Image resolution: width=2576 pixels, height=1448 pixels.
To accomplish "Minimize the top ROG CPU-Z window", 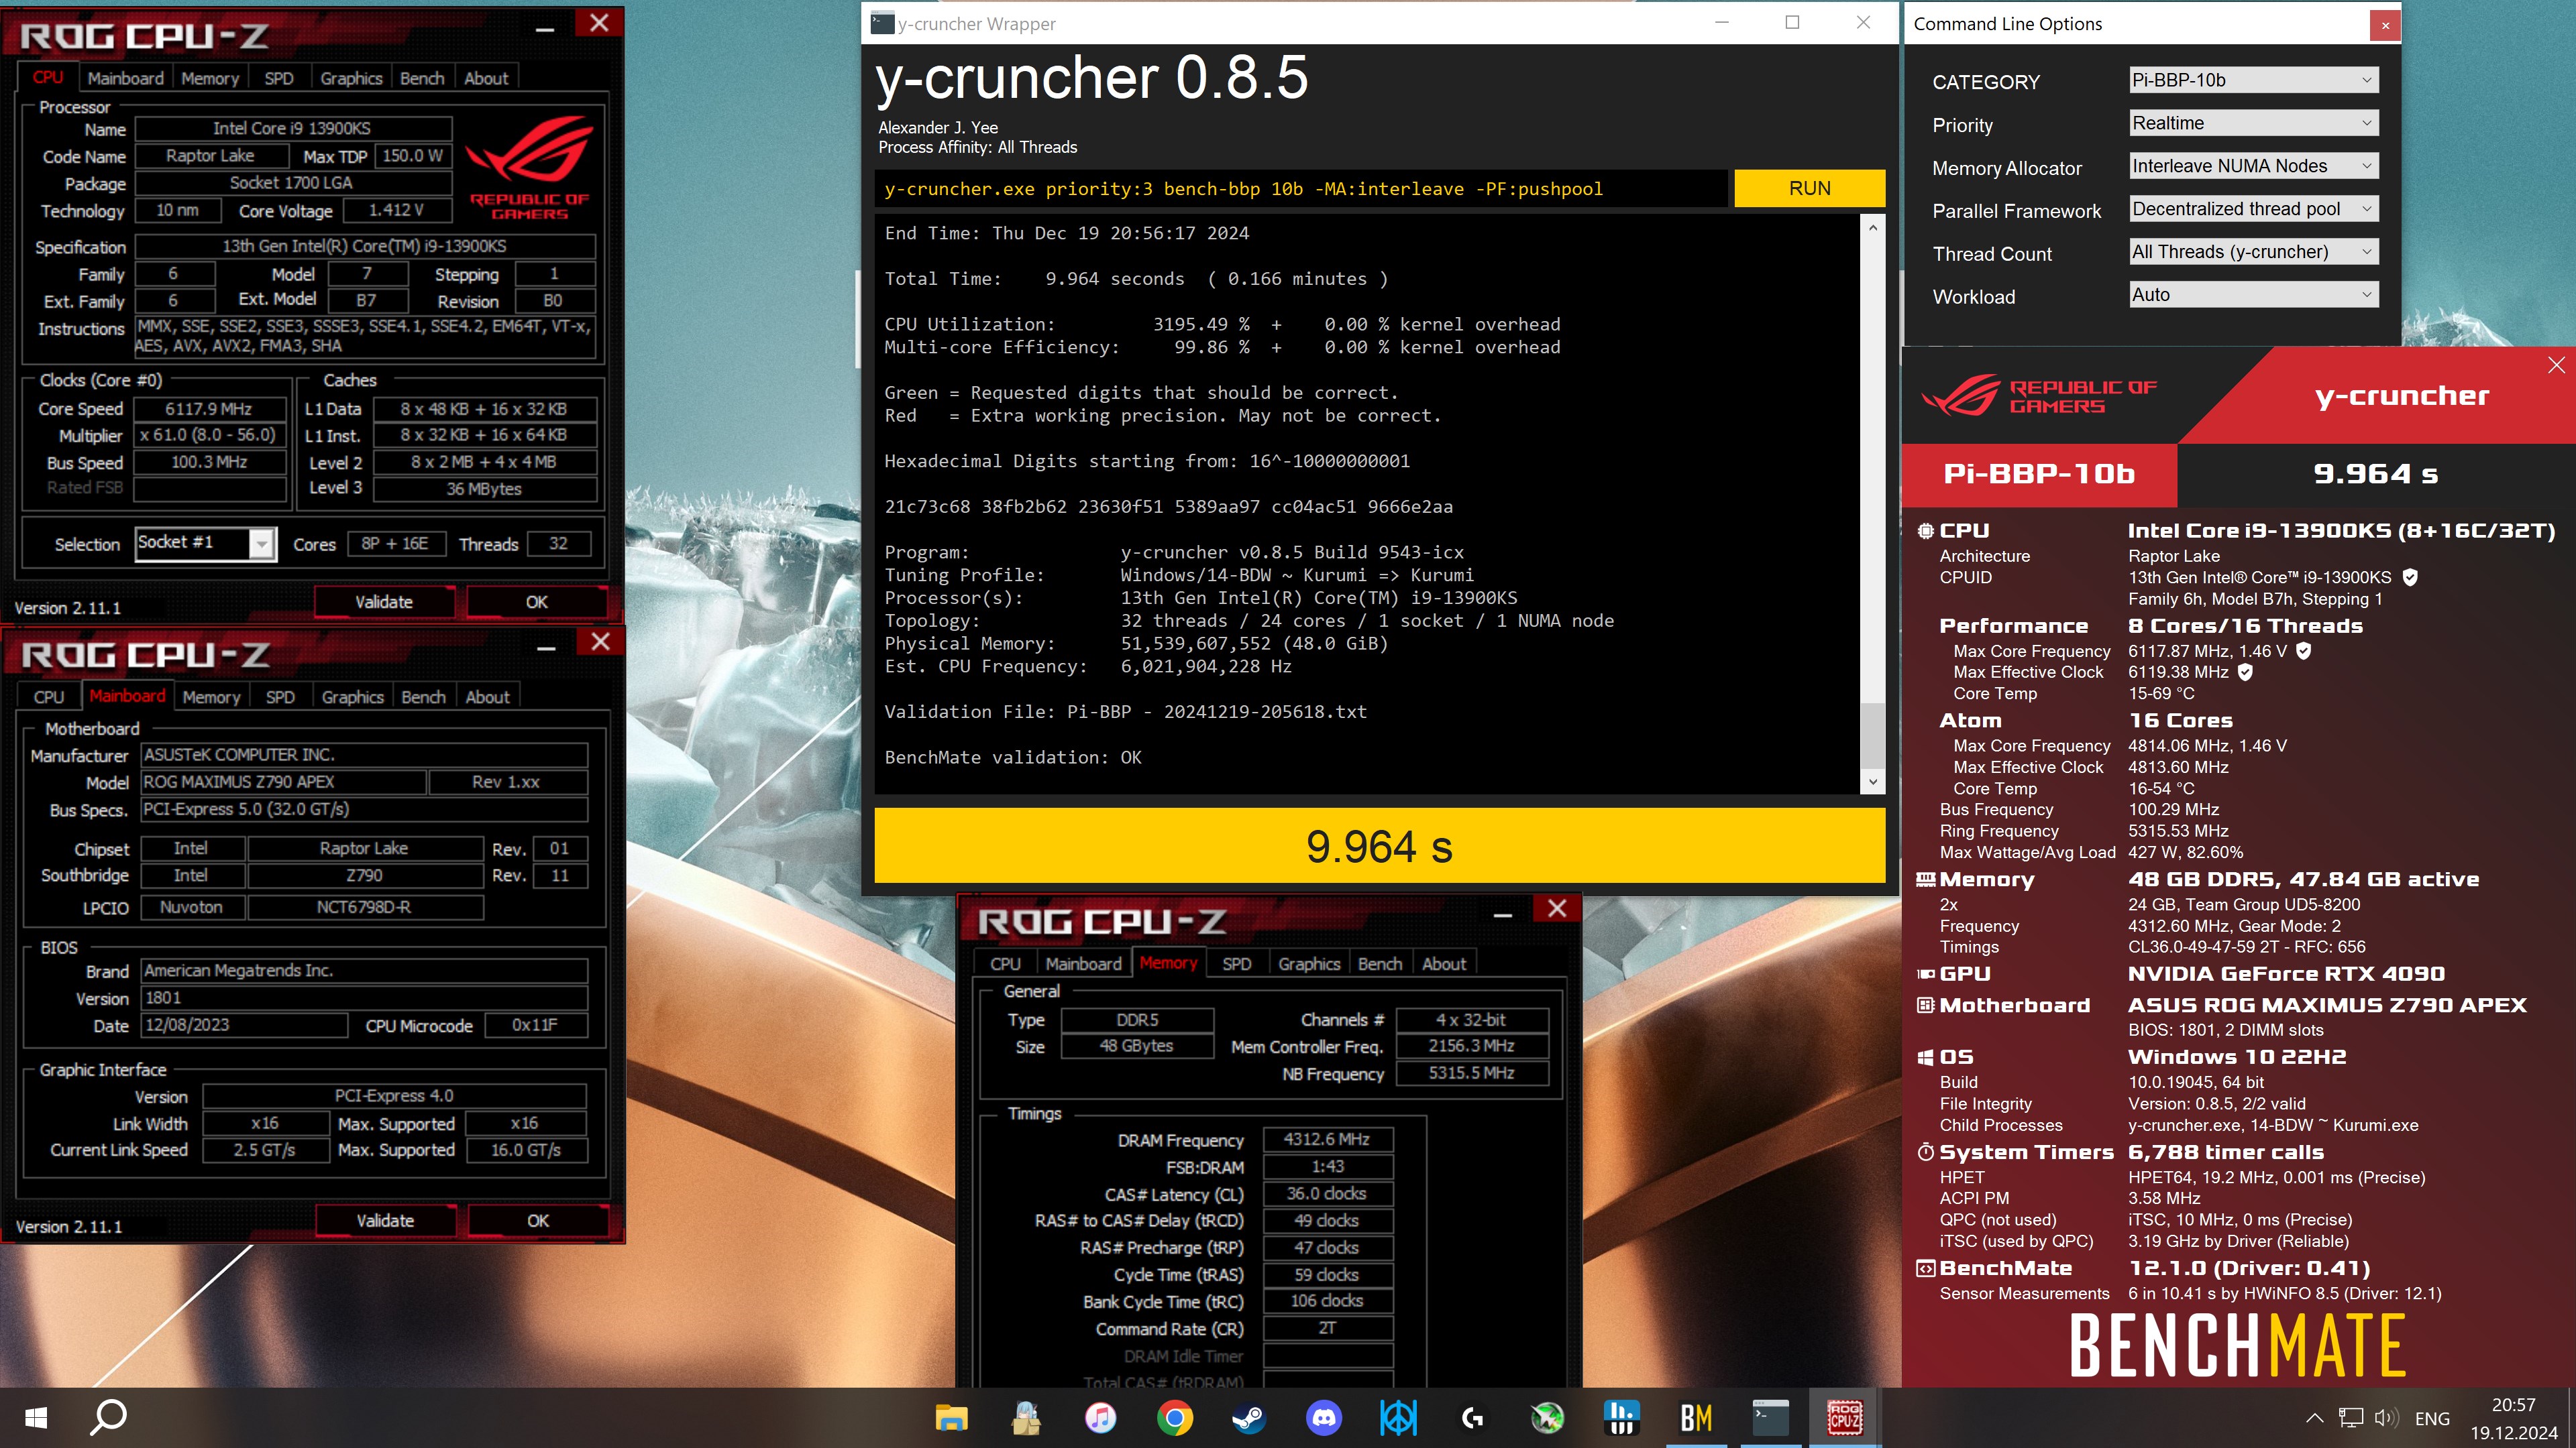I will tap(545, 28).
